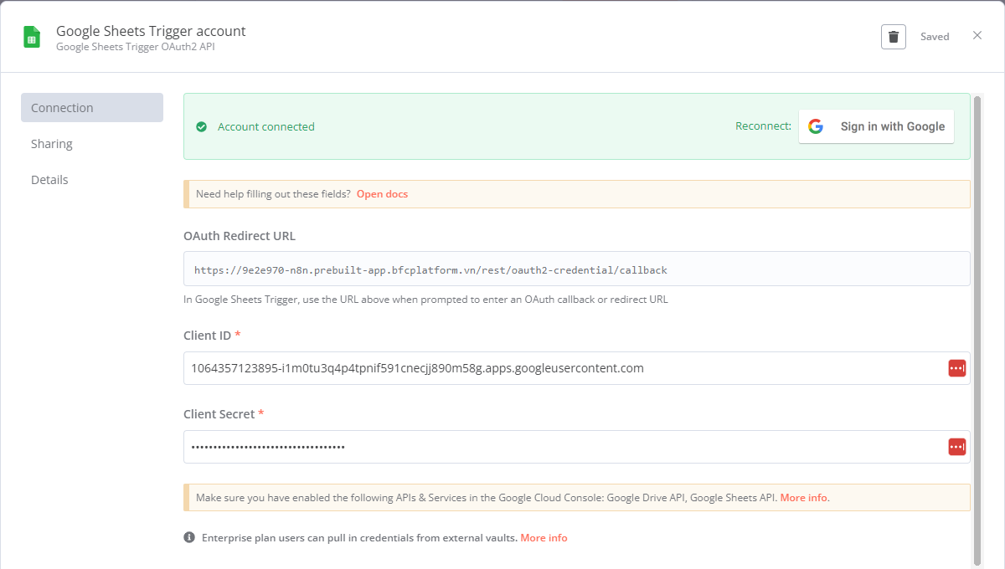
Task: Click password manager icon in Client ID field
Action: pyautogui.click(x=956, y=368)
